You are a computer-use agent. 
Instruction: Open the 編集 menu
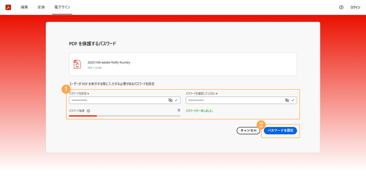pos(24,7)
